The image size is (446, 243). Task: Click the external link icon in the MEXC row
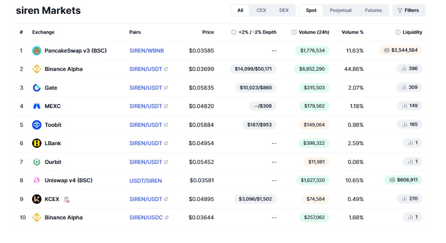coord(166,106)
